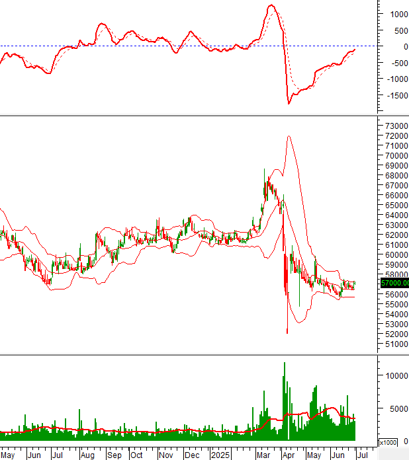Select the 51000 price axis label
409x460 pixels.
pyautogui.click(x=396, y=344)
